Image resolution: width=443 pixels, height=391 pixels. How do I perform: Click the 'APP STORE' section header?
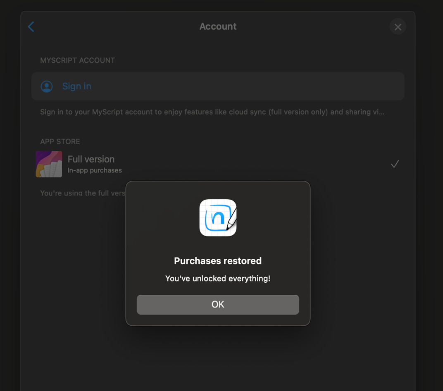point(60,141)
